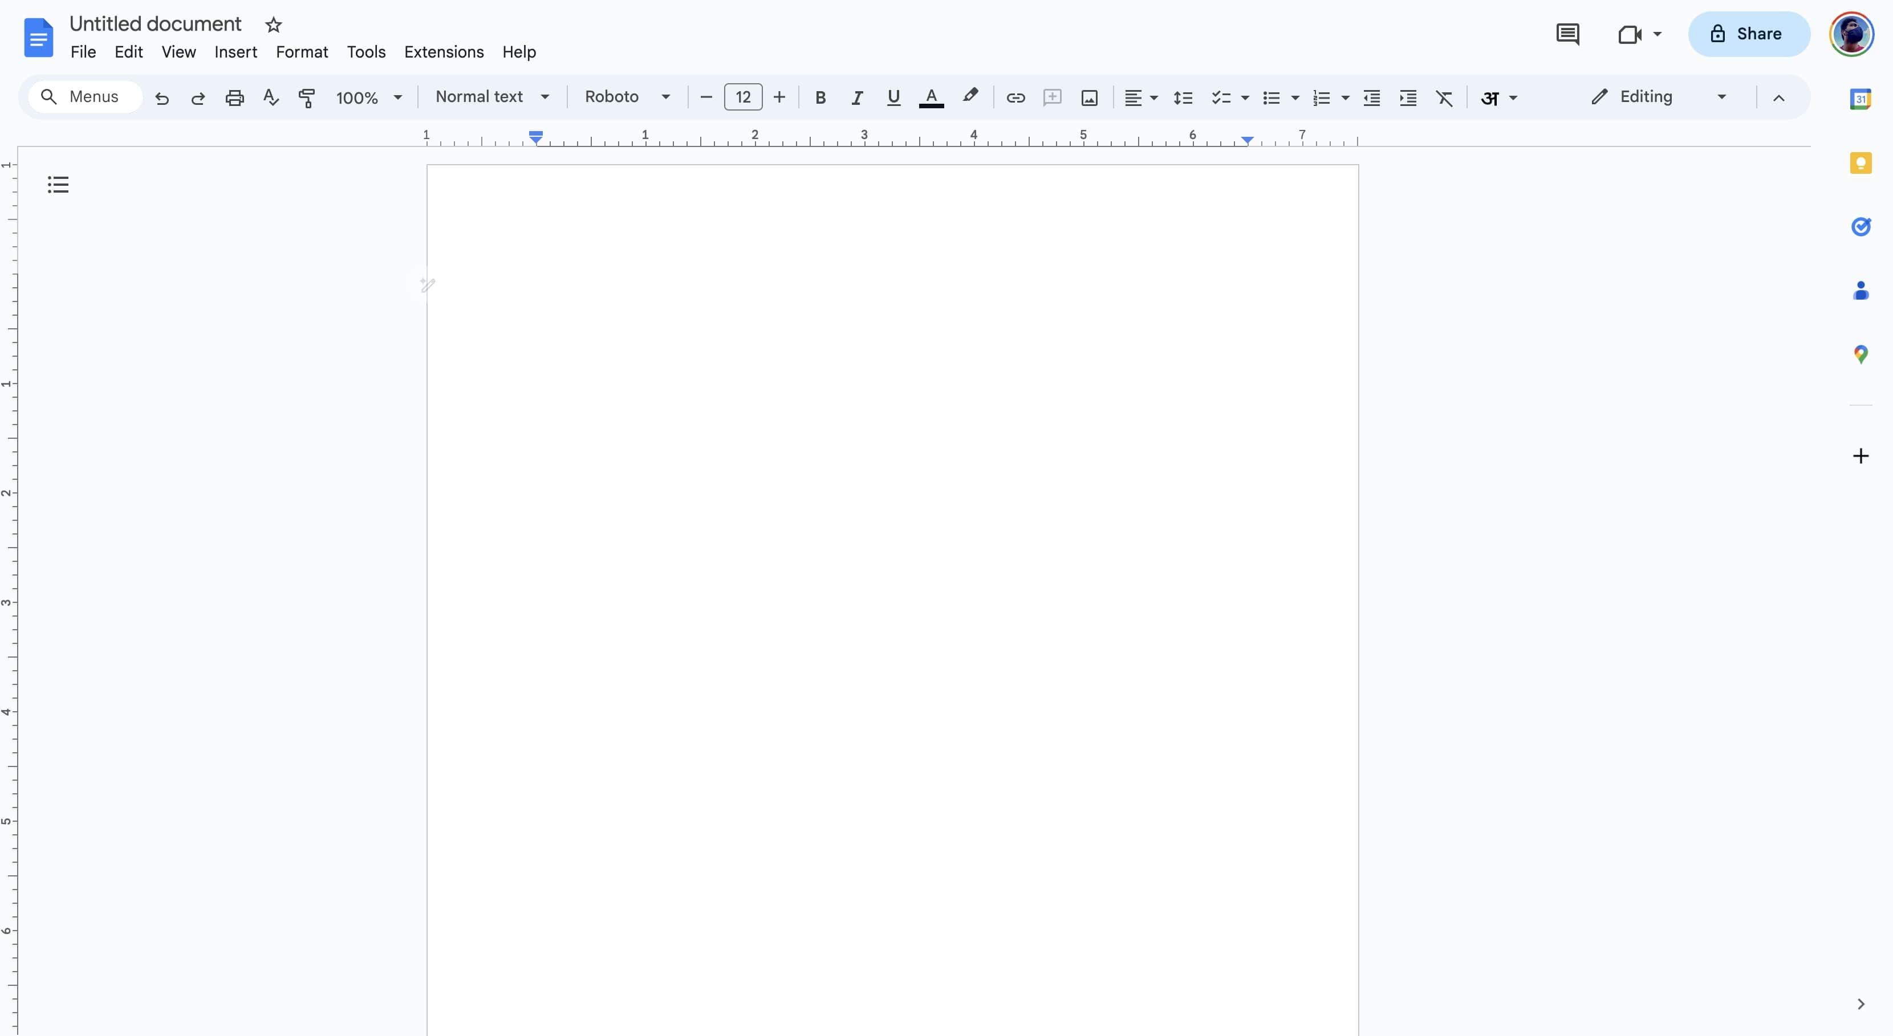The image size is (1893, 1036).
Task: Activate the paint format tool
Action: [307, 97]
